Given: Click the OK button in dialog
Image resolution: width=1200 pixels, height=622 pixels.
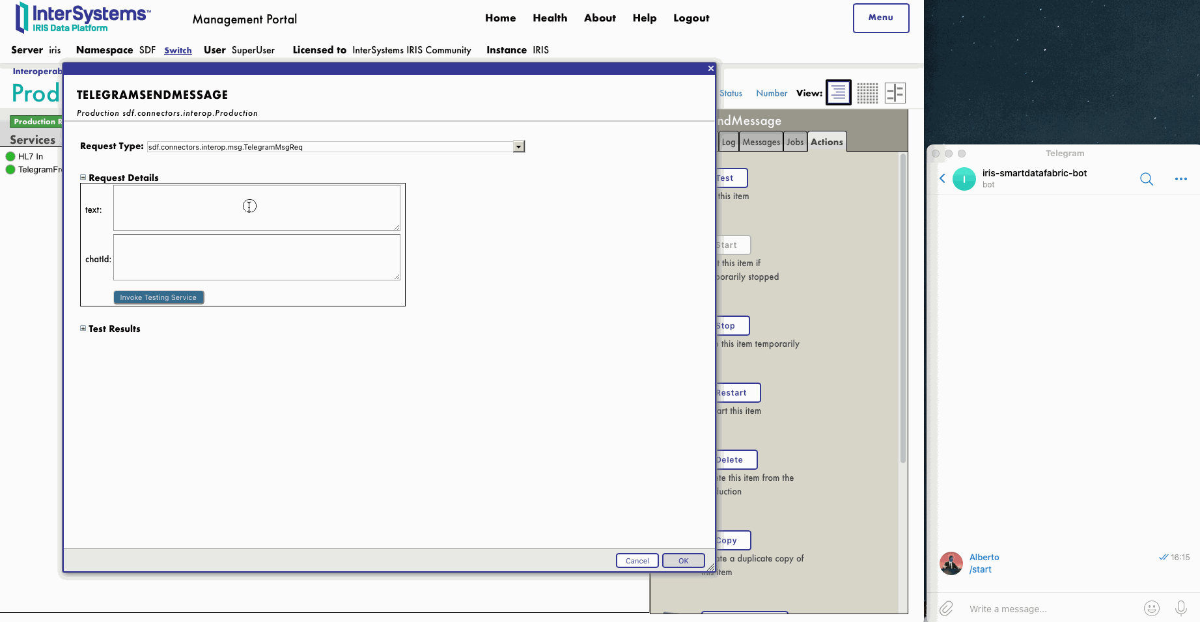Looking at the screenshot, I should click(684, 561).
